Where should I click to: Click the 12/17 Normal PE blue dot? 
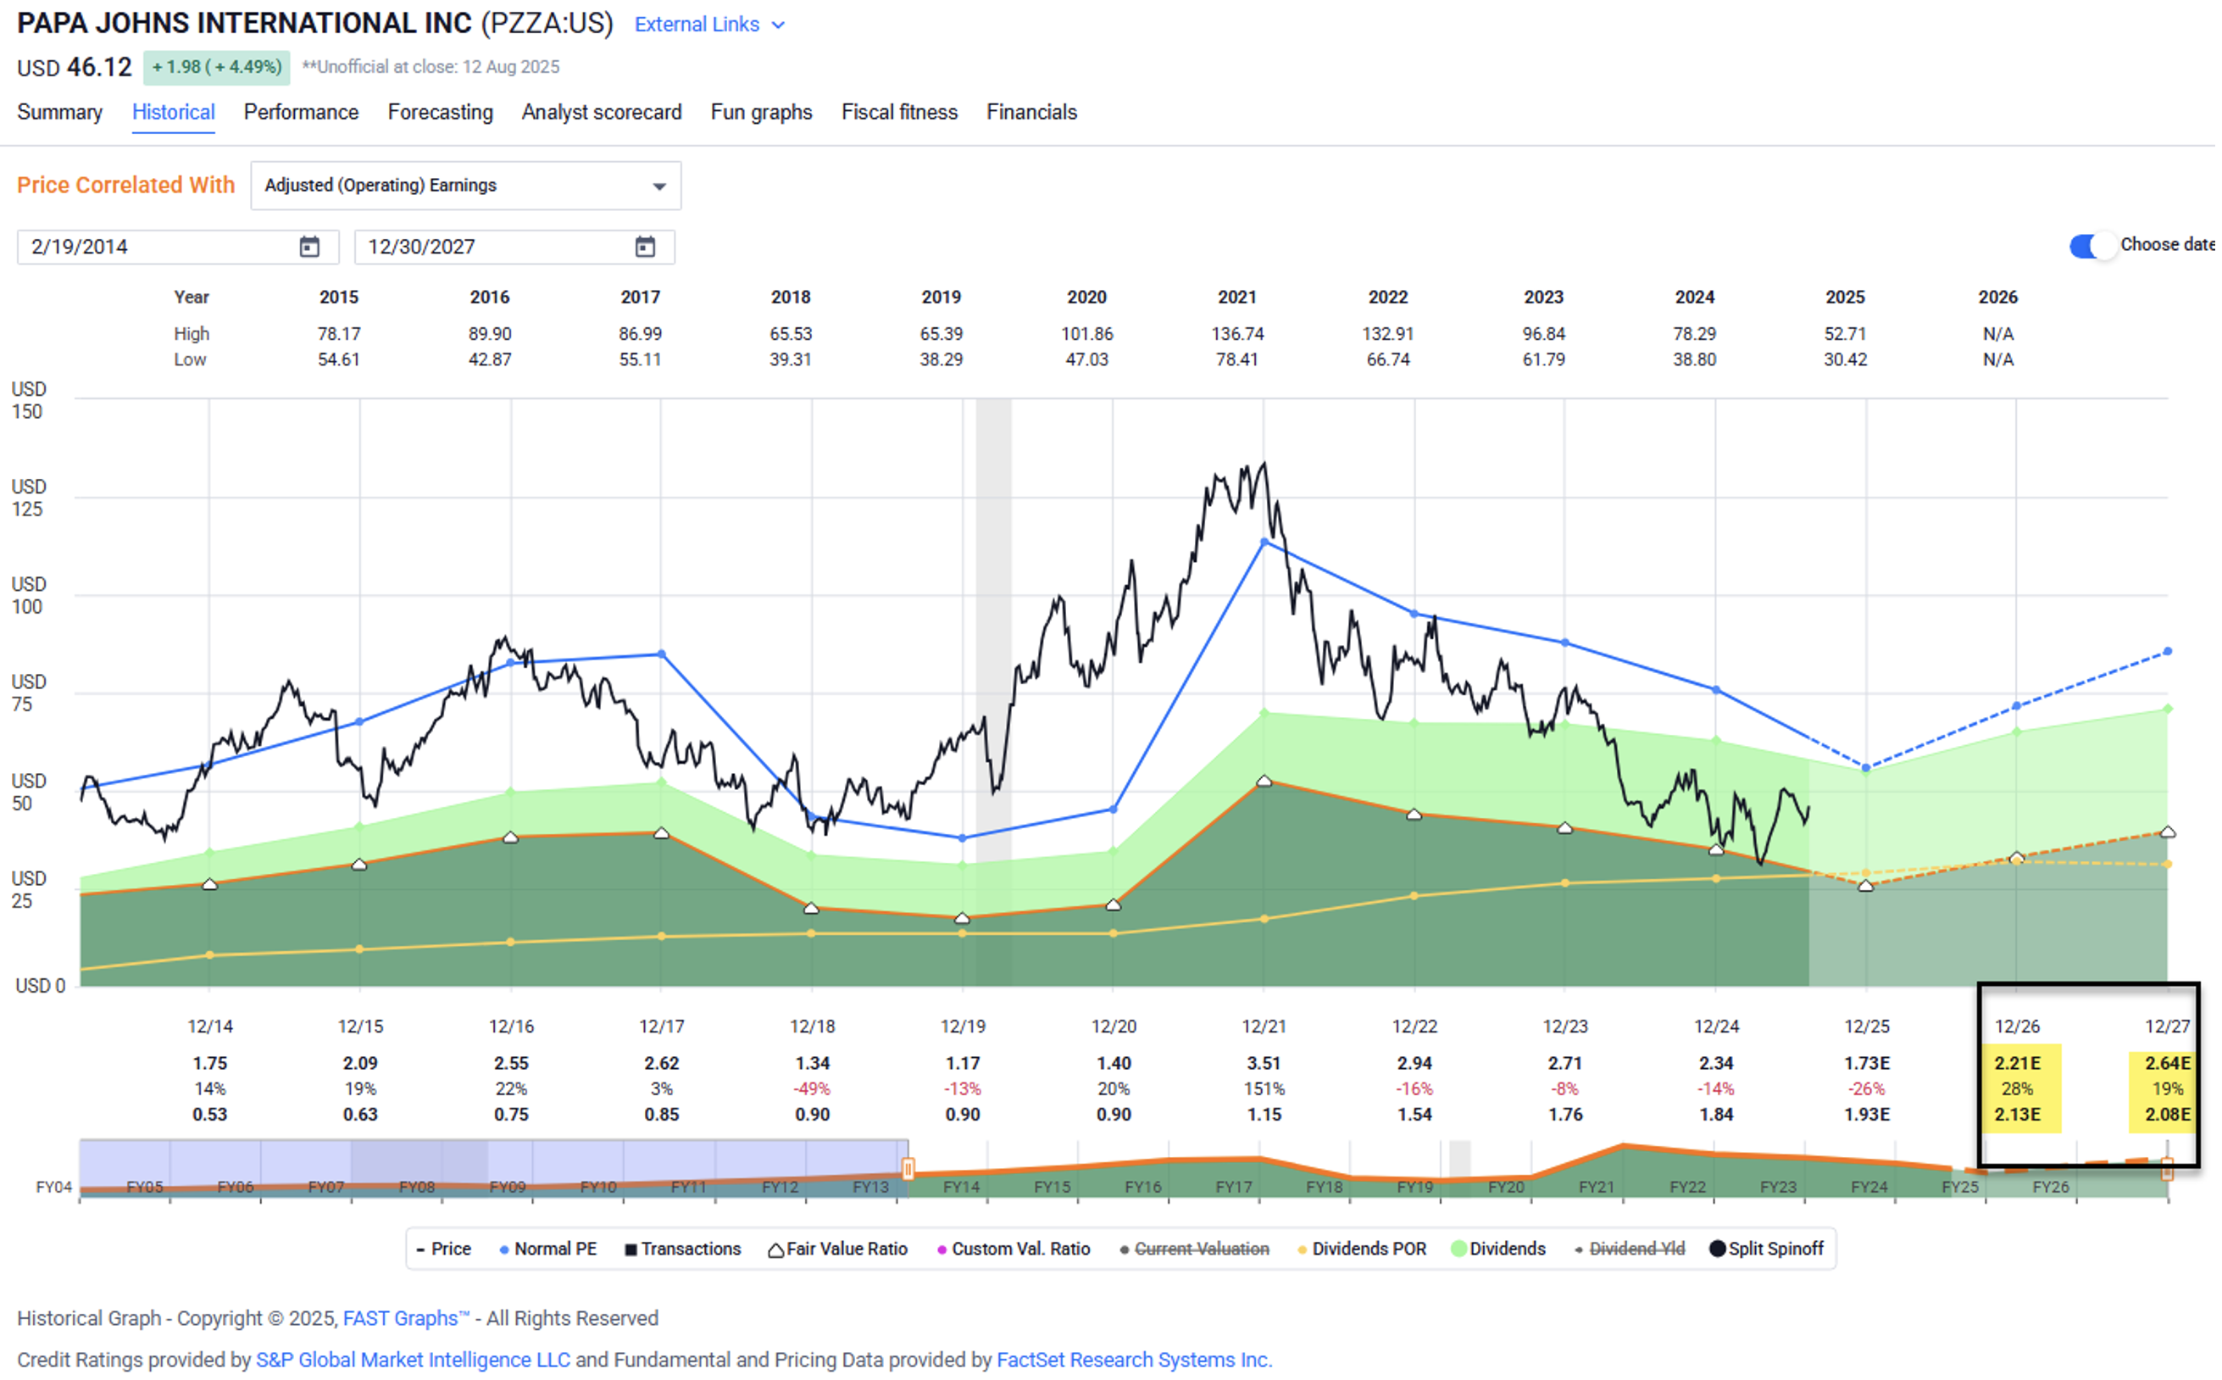[x=662, y=654]
